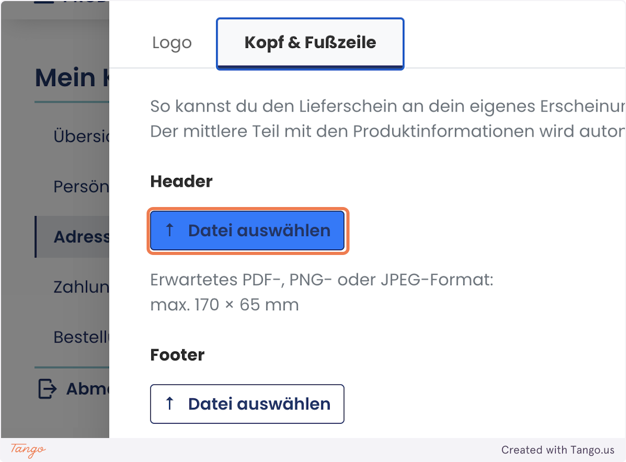Click 'Erwartetes PDF-, PNG- oder JPEG-Format' text
This screenshot has width=626, height=462.
[322, 281]
